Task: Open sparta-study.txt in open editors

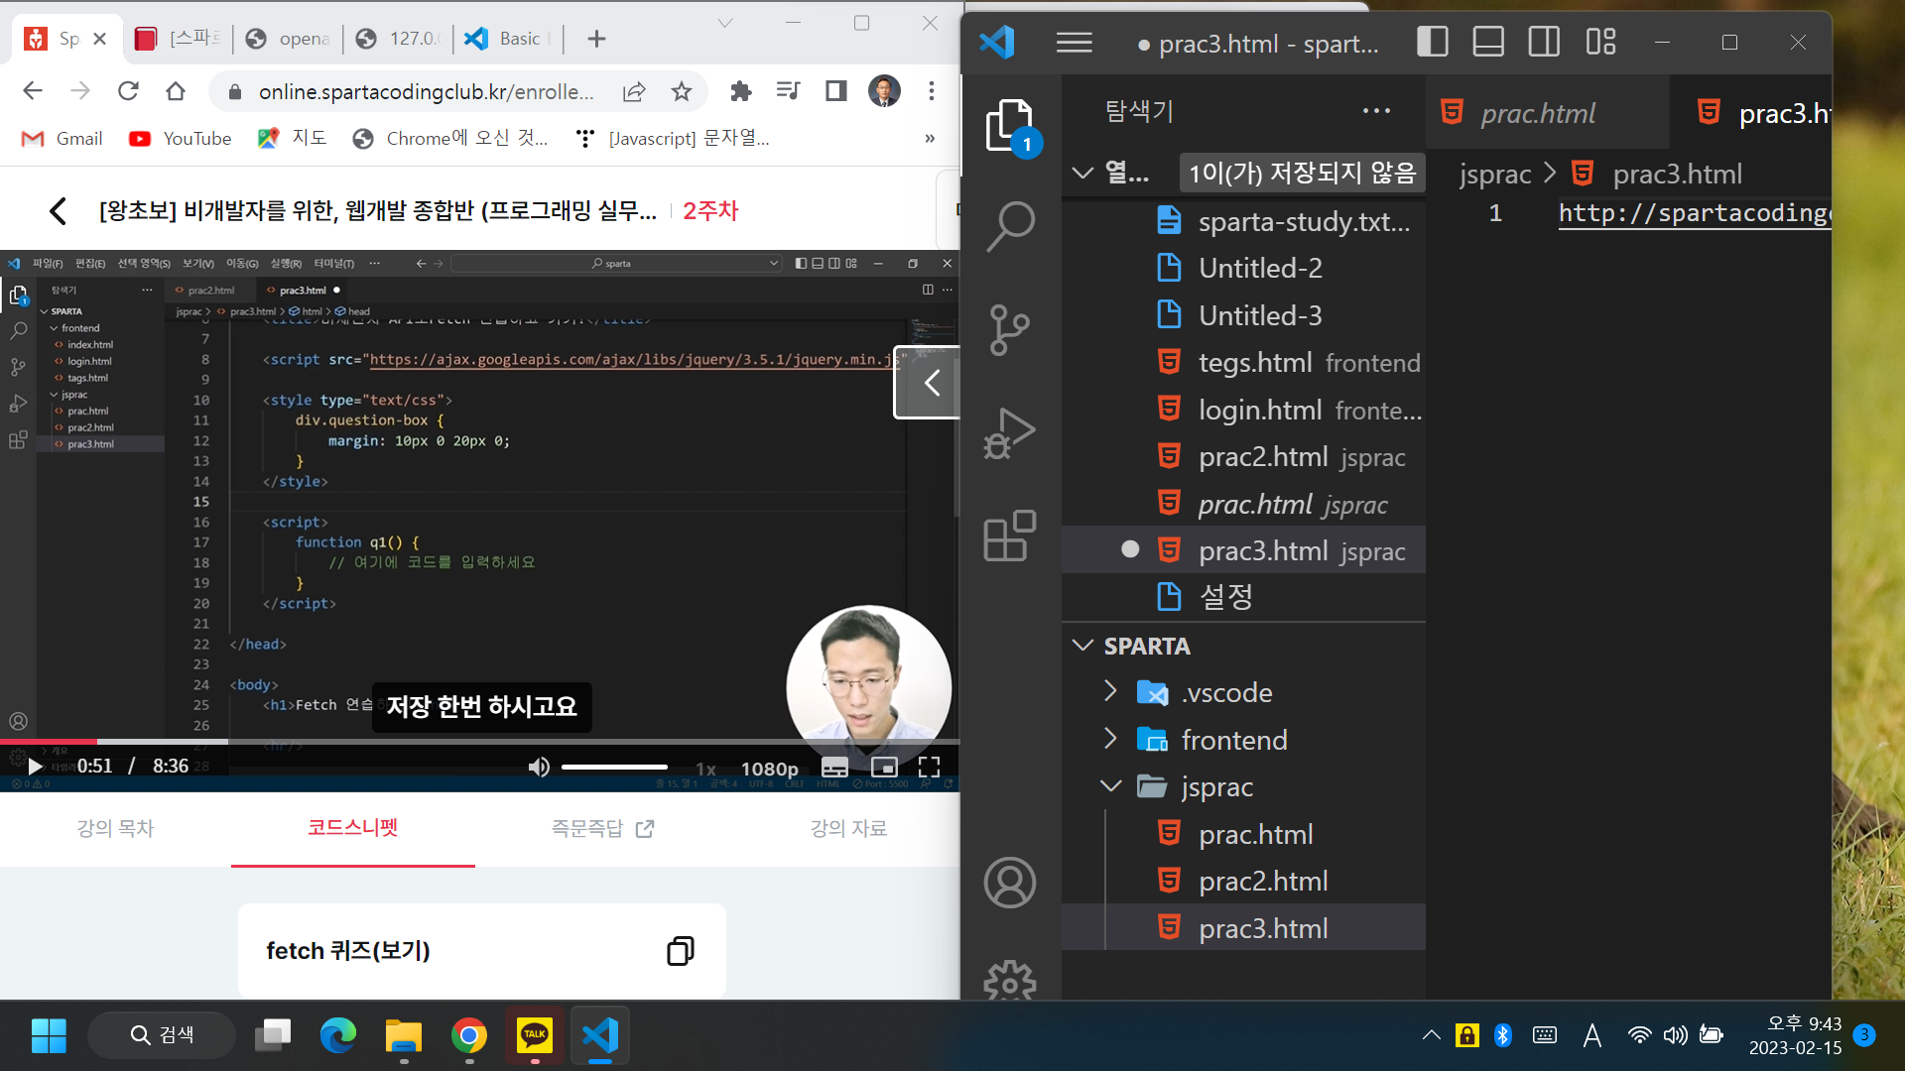Action: coord(1243,220)
